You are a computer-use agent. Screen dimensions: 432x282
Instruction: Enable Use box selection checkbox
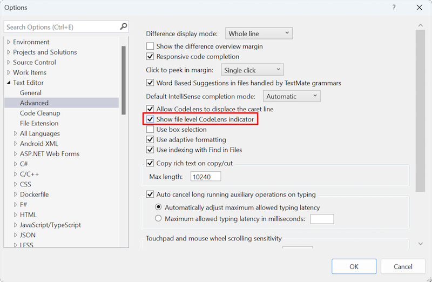click(150, 129)
